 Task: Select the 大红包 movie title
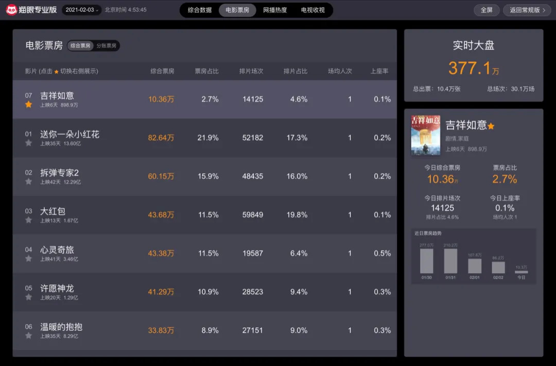53,211
